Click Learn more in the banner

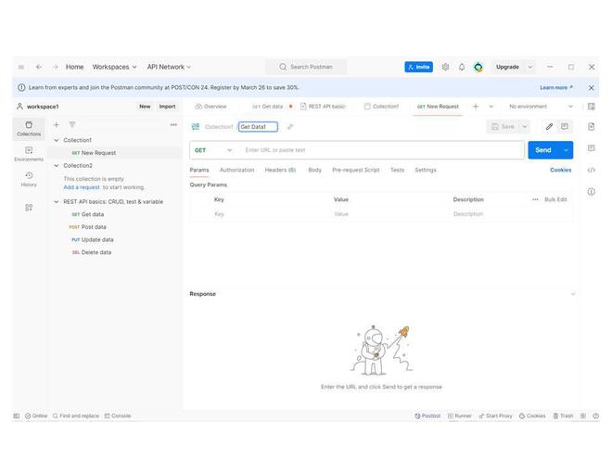point(555,88)
